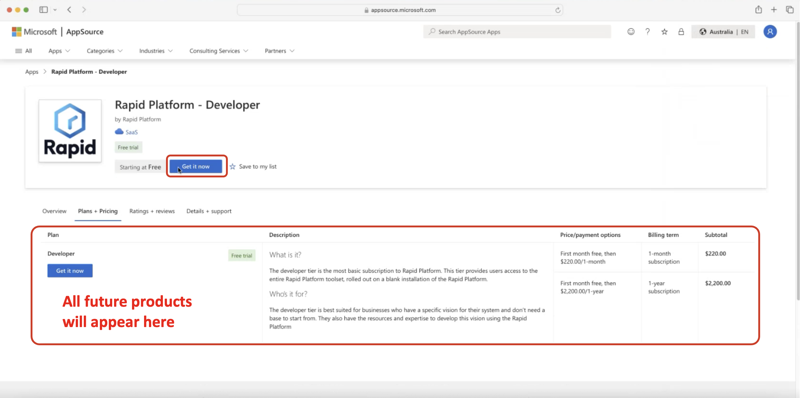Click the Details + support tab
The image size is (800, 398).
click(x=209, y=211)
